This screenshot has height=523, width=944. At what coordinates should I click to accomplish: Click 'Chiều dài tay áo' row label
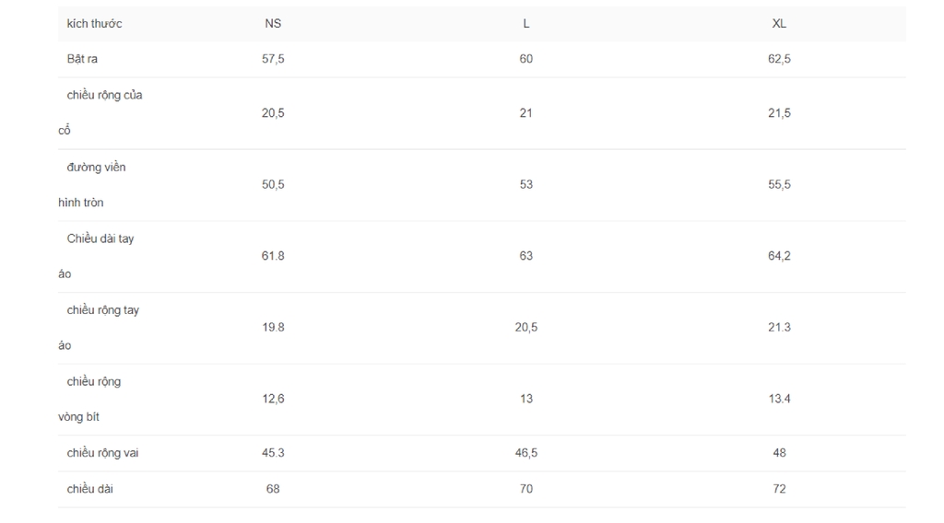click(x=96, y=256)
